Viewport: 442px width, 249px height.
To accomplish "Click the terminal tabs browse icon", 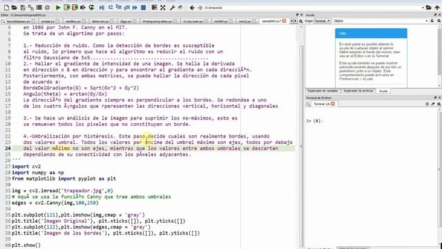I will (x=308, y=104).
